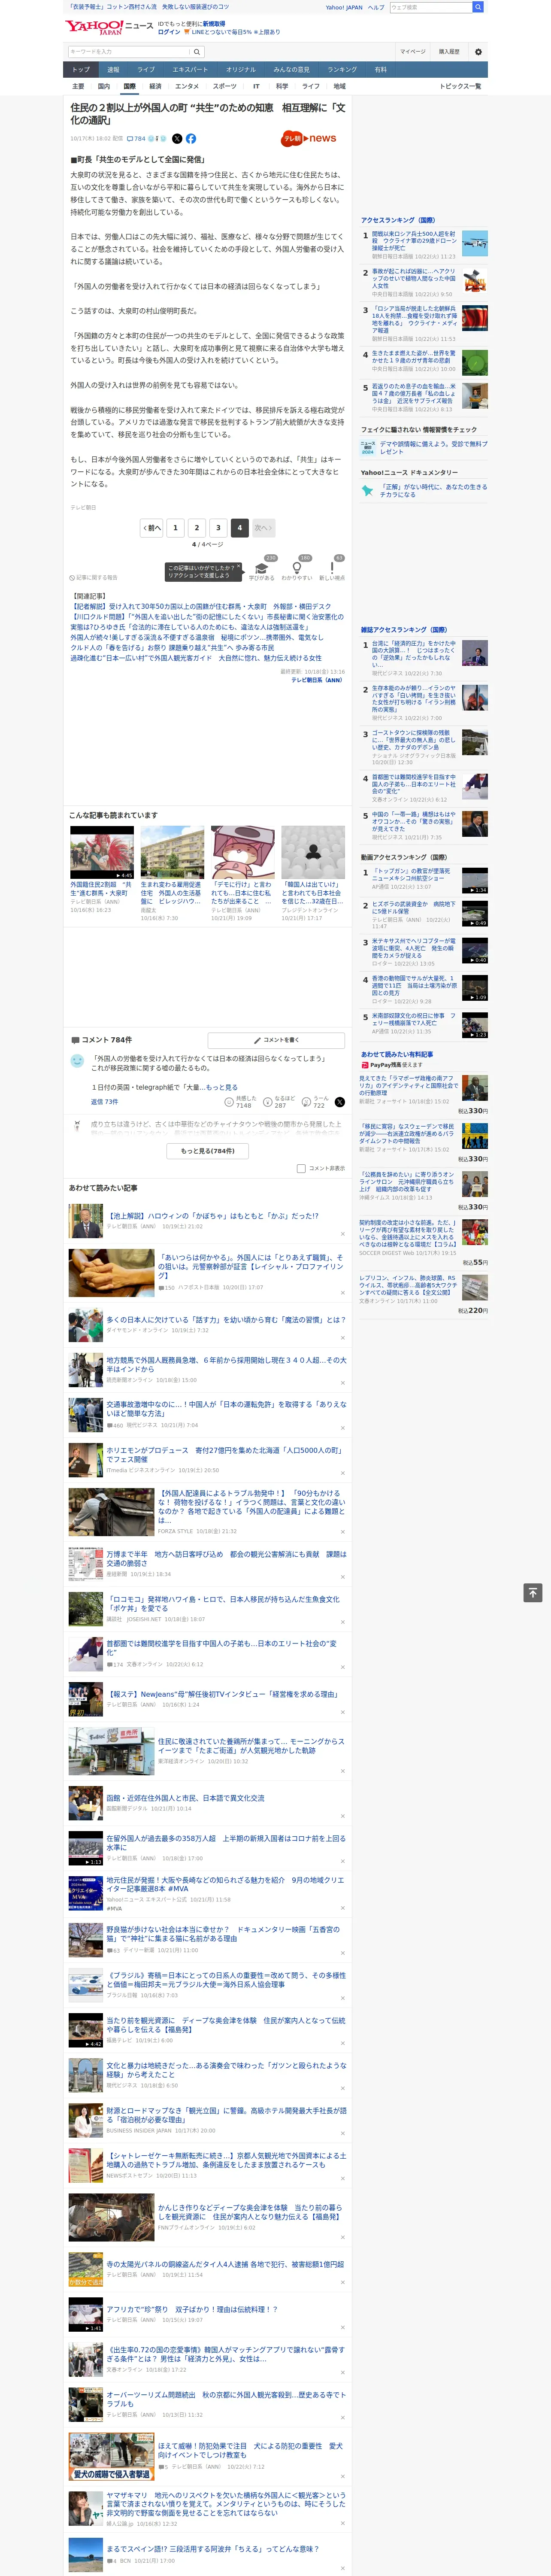551x2576 pixels.
Task: Select the みんなの意見 tab
Action: click(291, 70)
